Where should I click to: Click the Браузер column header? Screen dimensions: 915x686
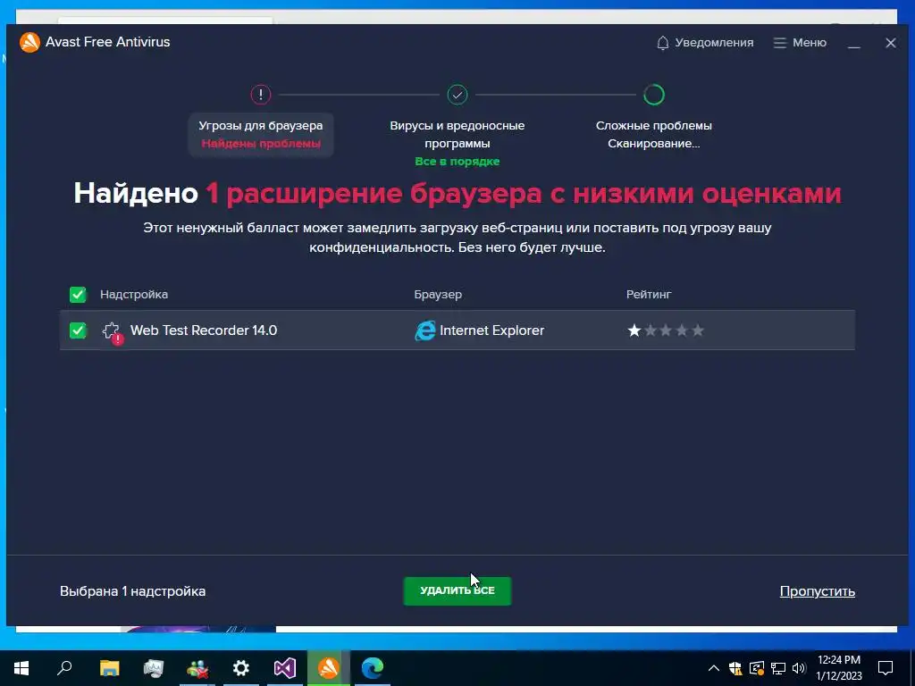(438, 295)
